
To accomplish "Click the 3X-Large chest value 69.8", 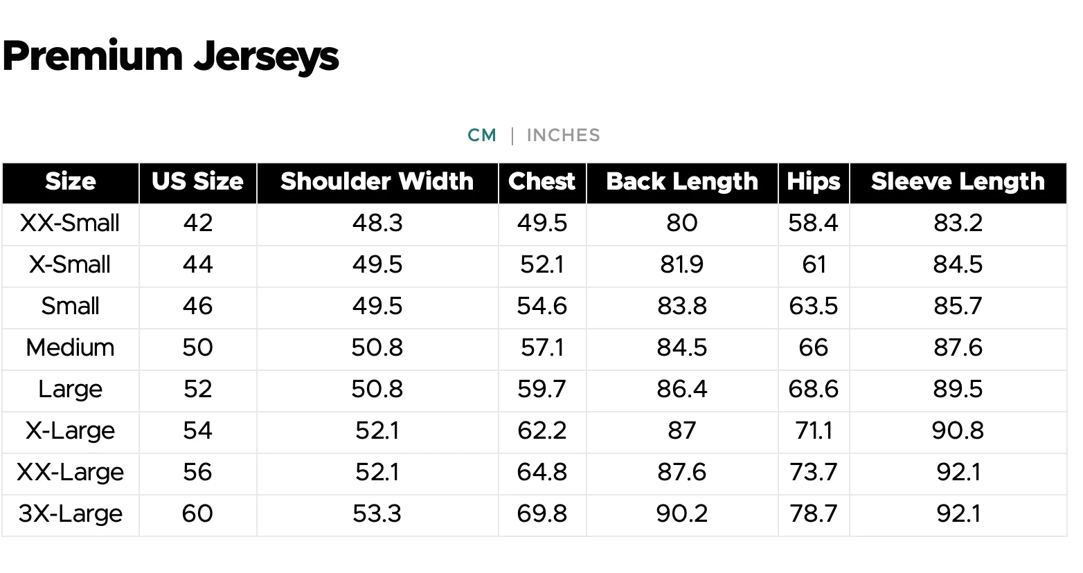I will tap(541, 514).
